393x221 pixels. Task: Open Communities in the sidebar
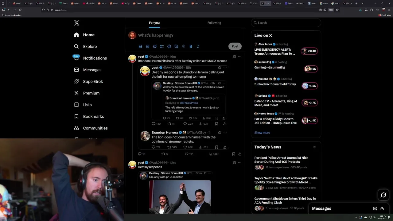point(91,128)
